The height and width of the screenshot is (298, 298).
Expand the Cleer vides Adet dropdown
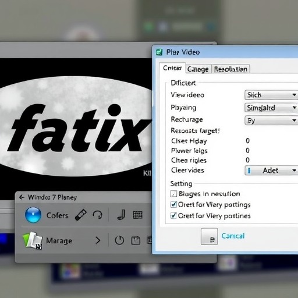tap(271, 171)
